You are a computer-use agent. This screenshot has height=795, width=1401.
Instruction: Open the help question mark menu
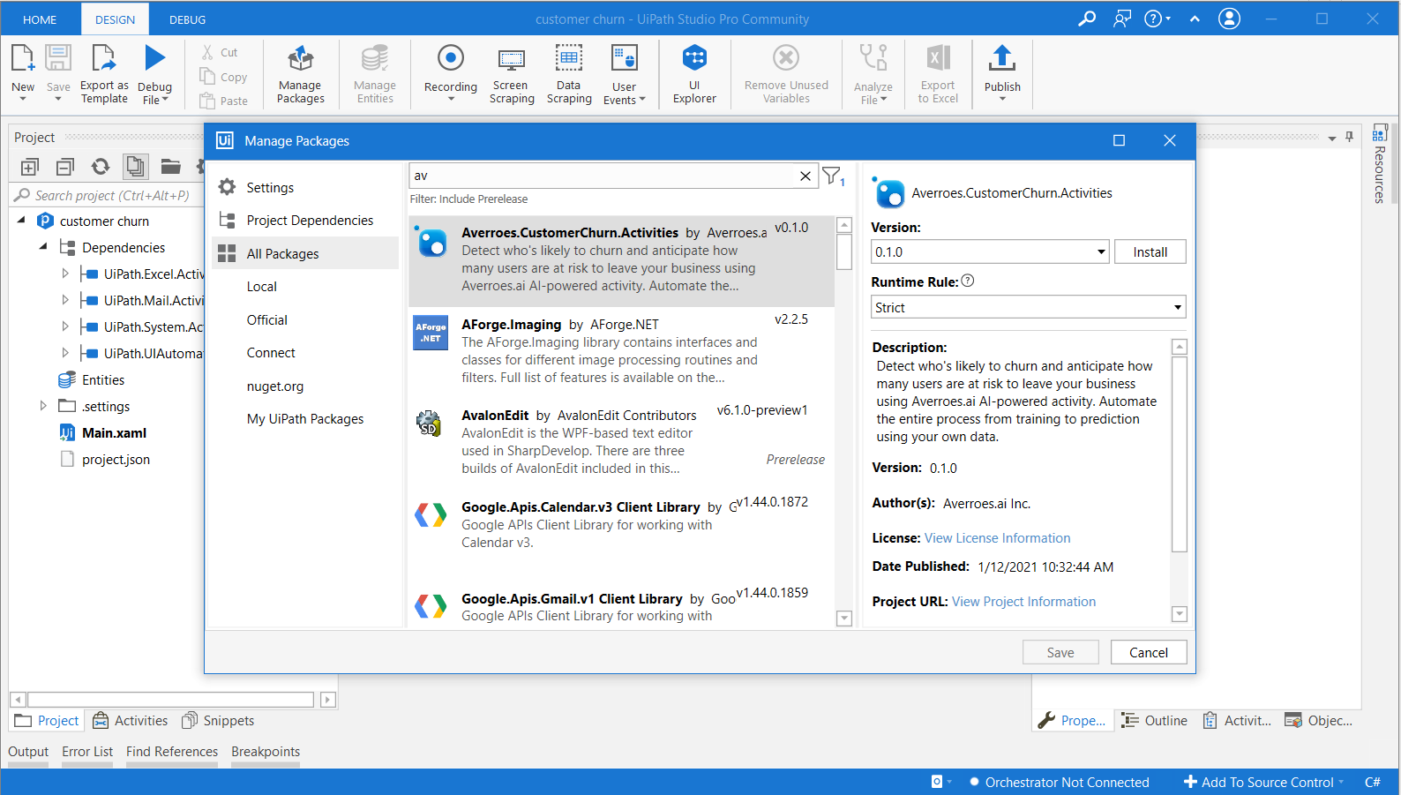pos(1157,19)
